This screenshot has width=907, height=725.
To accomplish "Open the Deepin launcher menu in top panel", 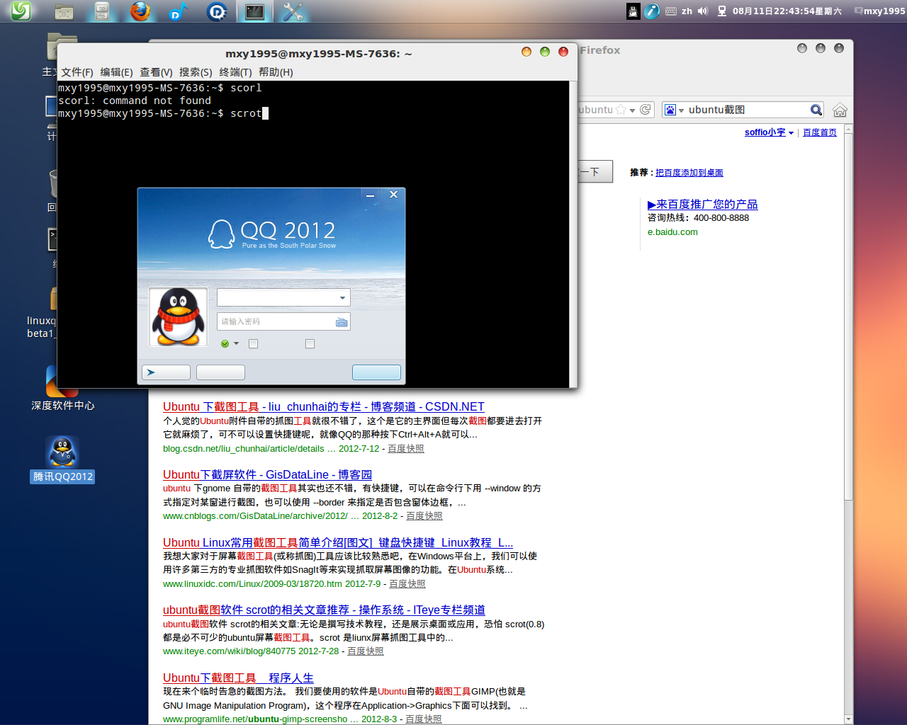I will click(x=21, y=11).
